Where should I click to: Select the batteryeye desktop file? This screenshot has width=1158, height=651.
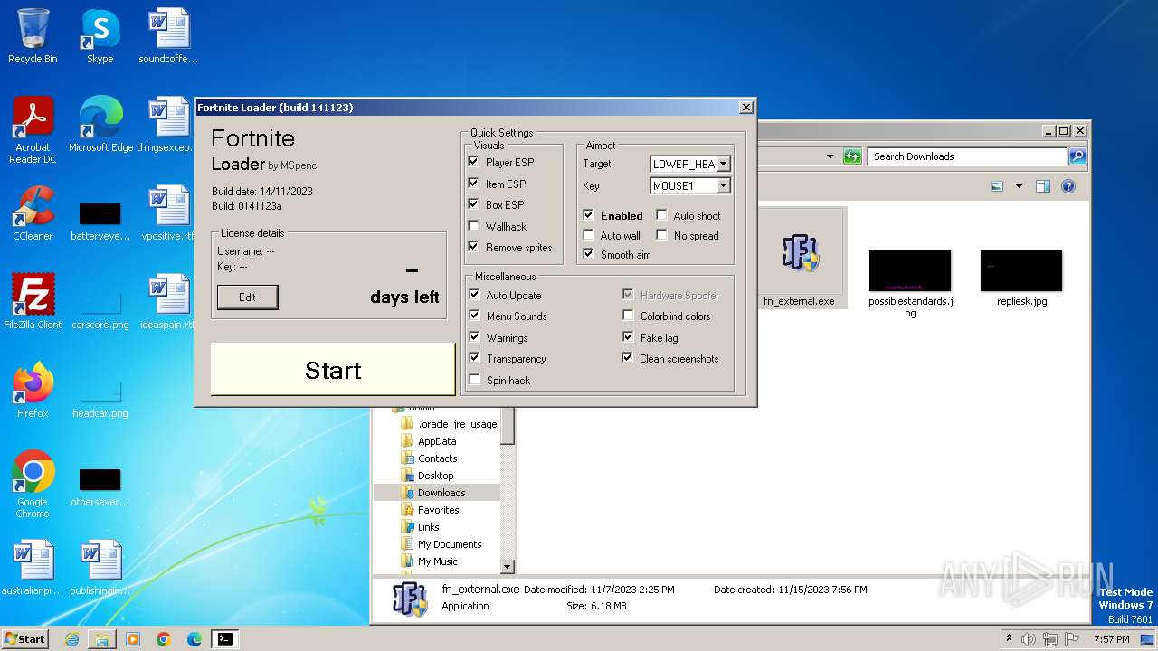(x=100, y=221)
